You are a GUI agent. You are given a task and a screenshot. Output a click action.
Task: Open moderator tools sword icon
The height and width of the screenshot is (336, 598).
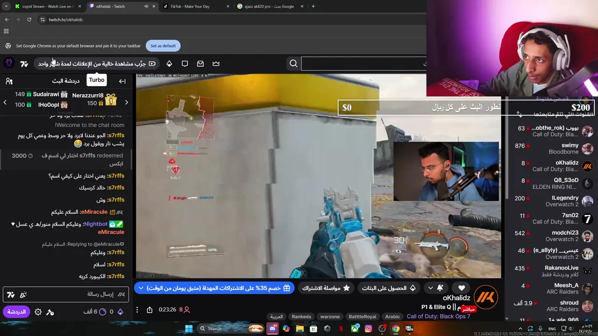point(50,312)
